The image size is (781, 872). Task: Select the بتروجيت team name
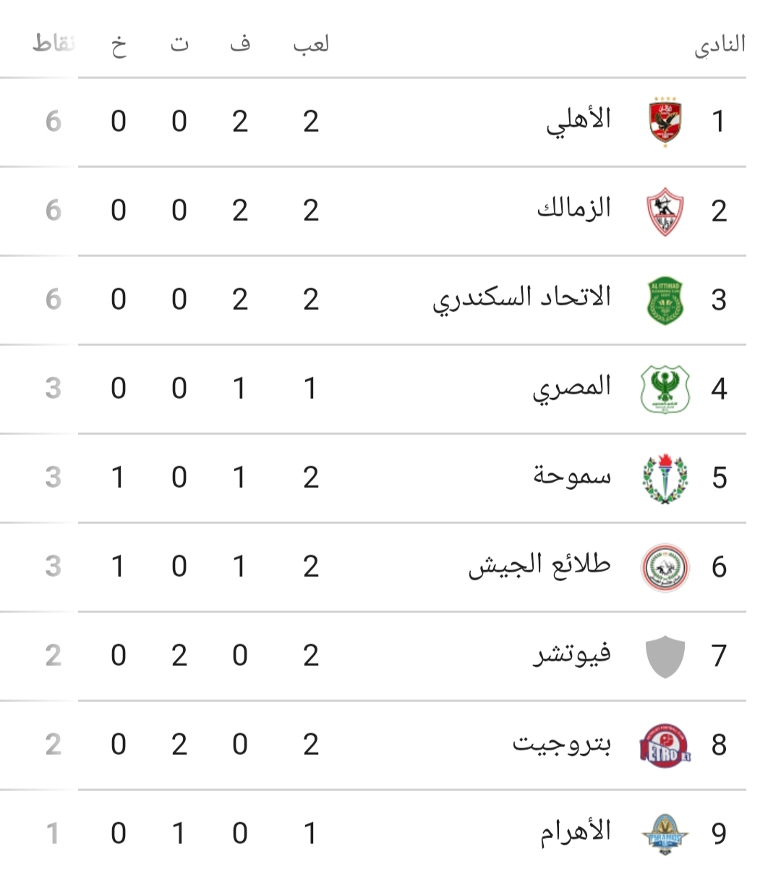click(562, 744)
